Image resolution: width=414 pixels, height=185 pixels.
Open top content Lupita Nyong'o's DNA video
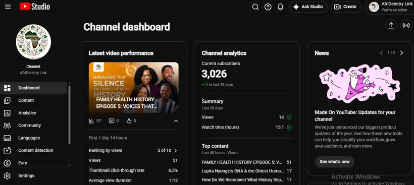point(246,171)
